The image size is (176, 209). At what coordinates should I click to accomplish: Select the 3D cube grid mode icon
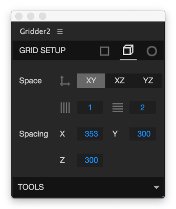click(128, 50)
